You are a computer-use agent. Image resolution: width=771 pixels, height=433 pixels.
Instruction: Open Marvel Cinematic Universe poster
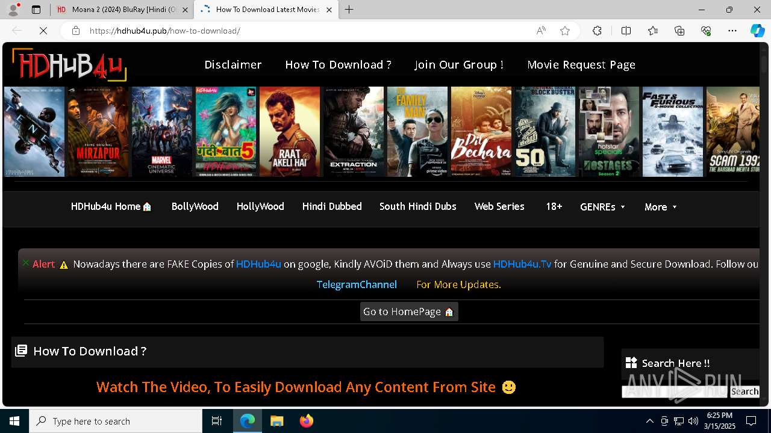pos(162,132)
